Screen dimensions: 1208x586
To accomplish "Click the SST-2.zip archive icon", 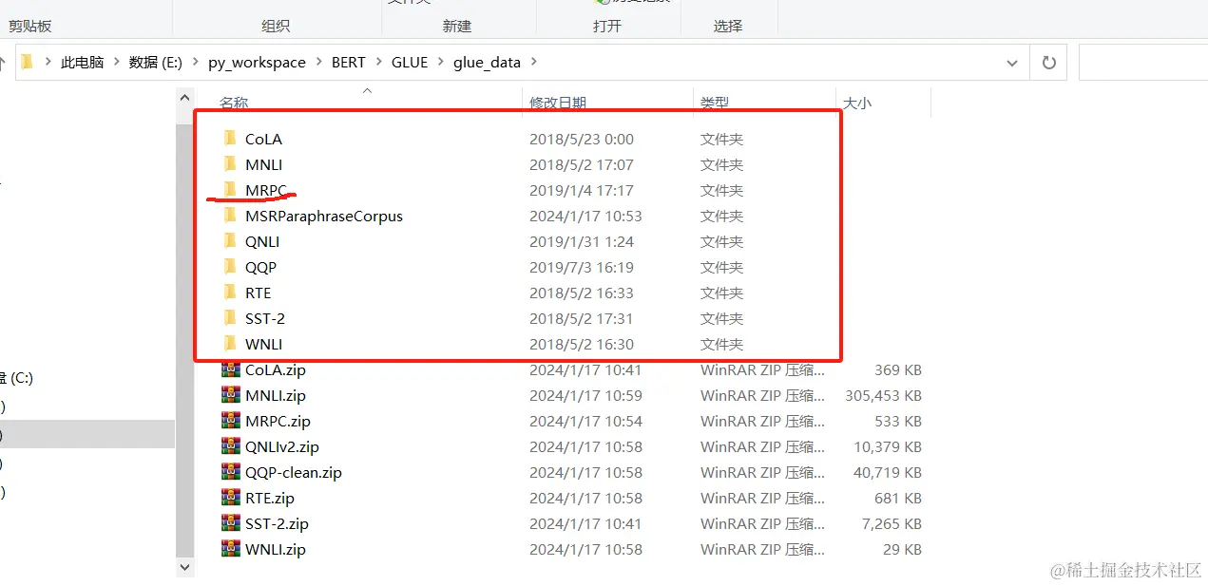I will click(230, 523).
